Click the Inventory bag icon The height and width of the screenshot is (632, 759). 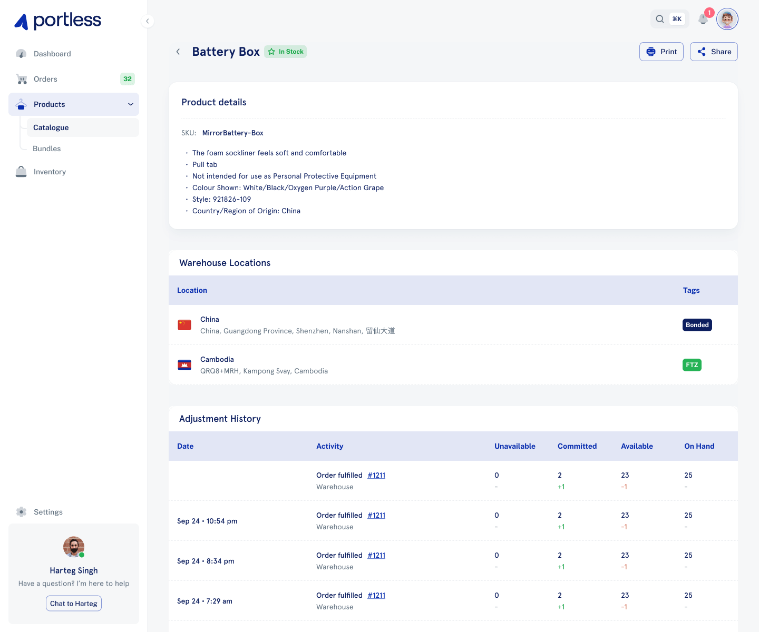[x=21, y=172]
